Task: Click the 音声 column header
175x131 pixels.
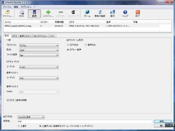Action: (119, 22)
